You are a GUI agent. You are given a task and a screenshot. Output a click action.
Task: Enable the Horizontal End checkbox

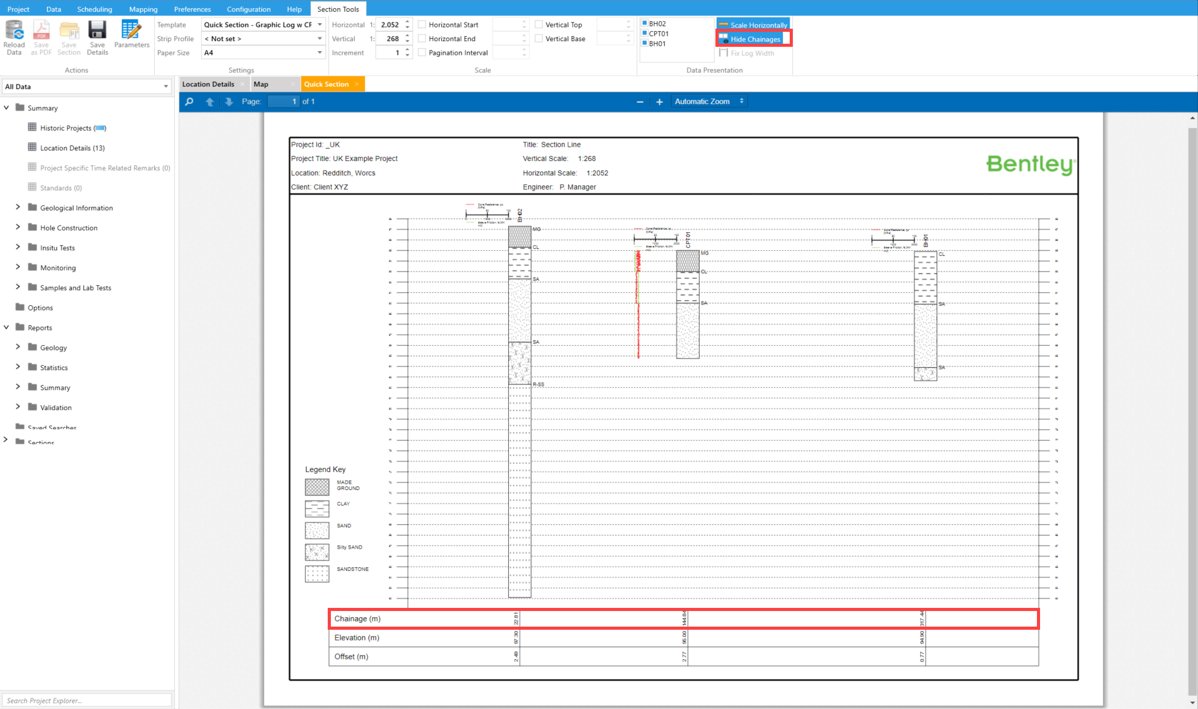coord(422,38)
